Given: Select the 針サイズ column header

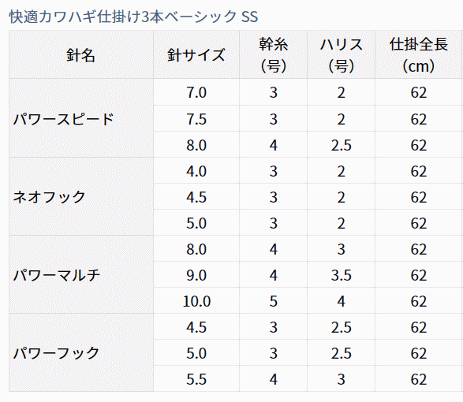Looking at the screenshot, I should coord(196,55).
